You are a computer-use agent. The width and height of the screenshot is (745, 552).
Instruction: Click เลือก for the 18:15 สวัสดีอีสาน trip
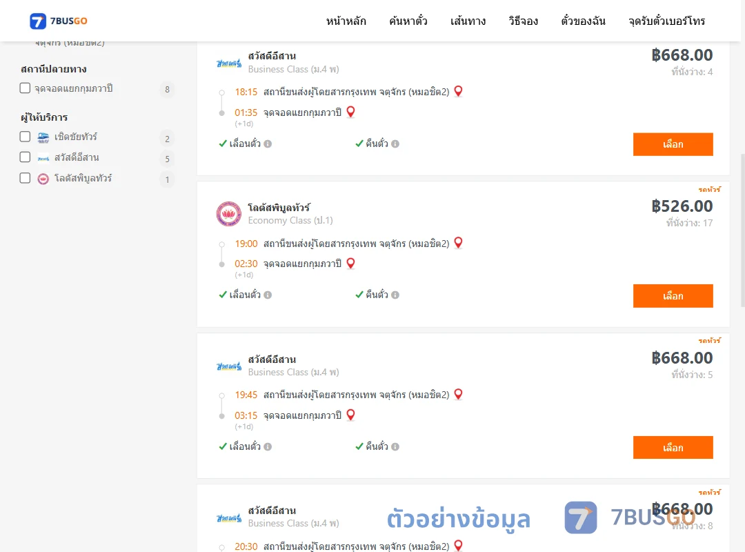tap(673, 144)
